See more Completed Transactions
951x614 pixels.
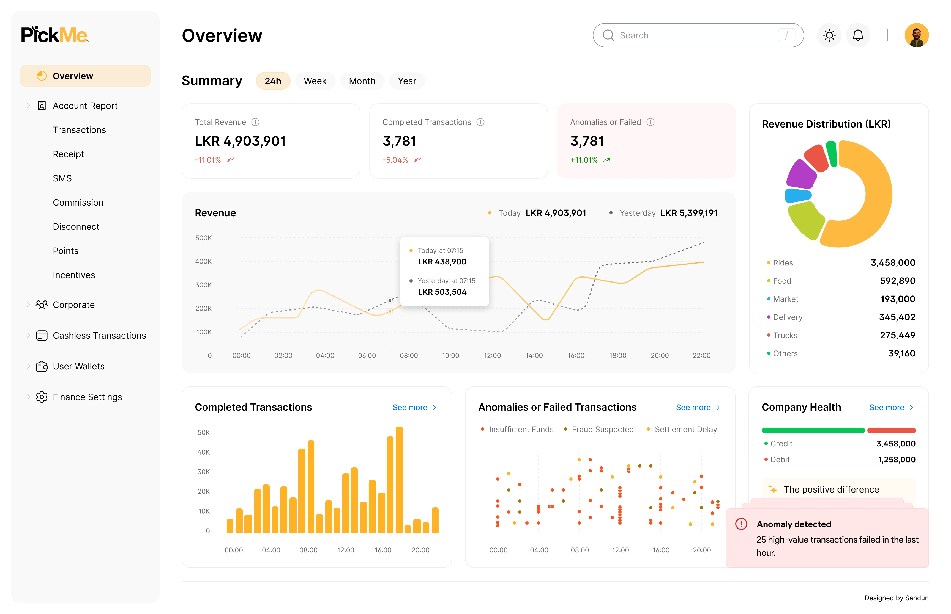(410, 408)
